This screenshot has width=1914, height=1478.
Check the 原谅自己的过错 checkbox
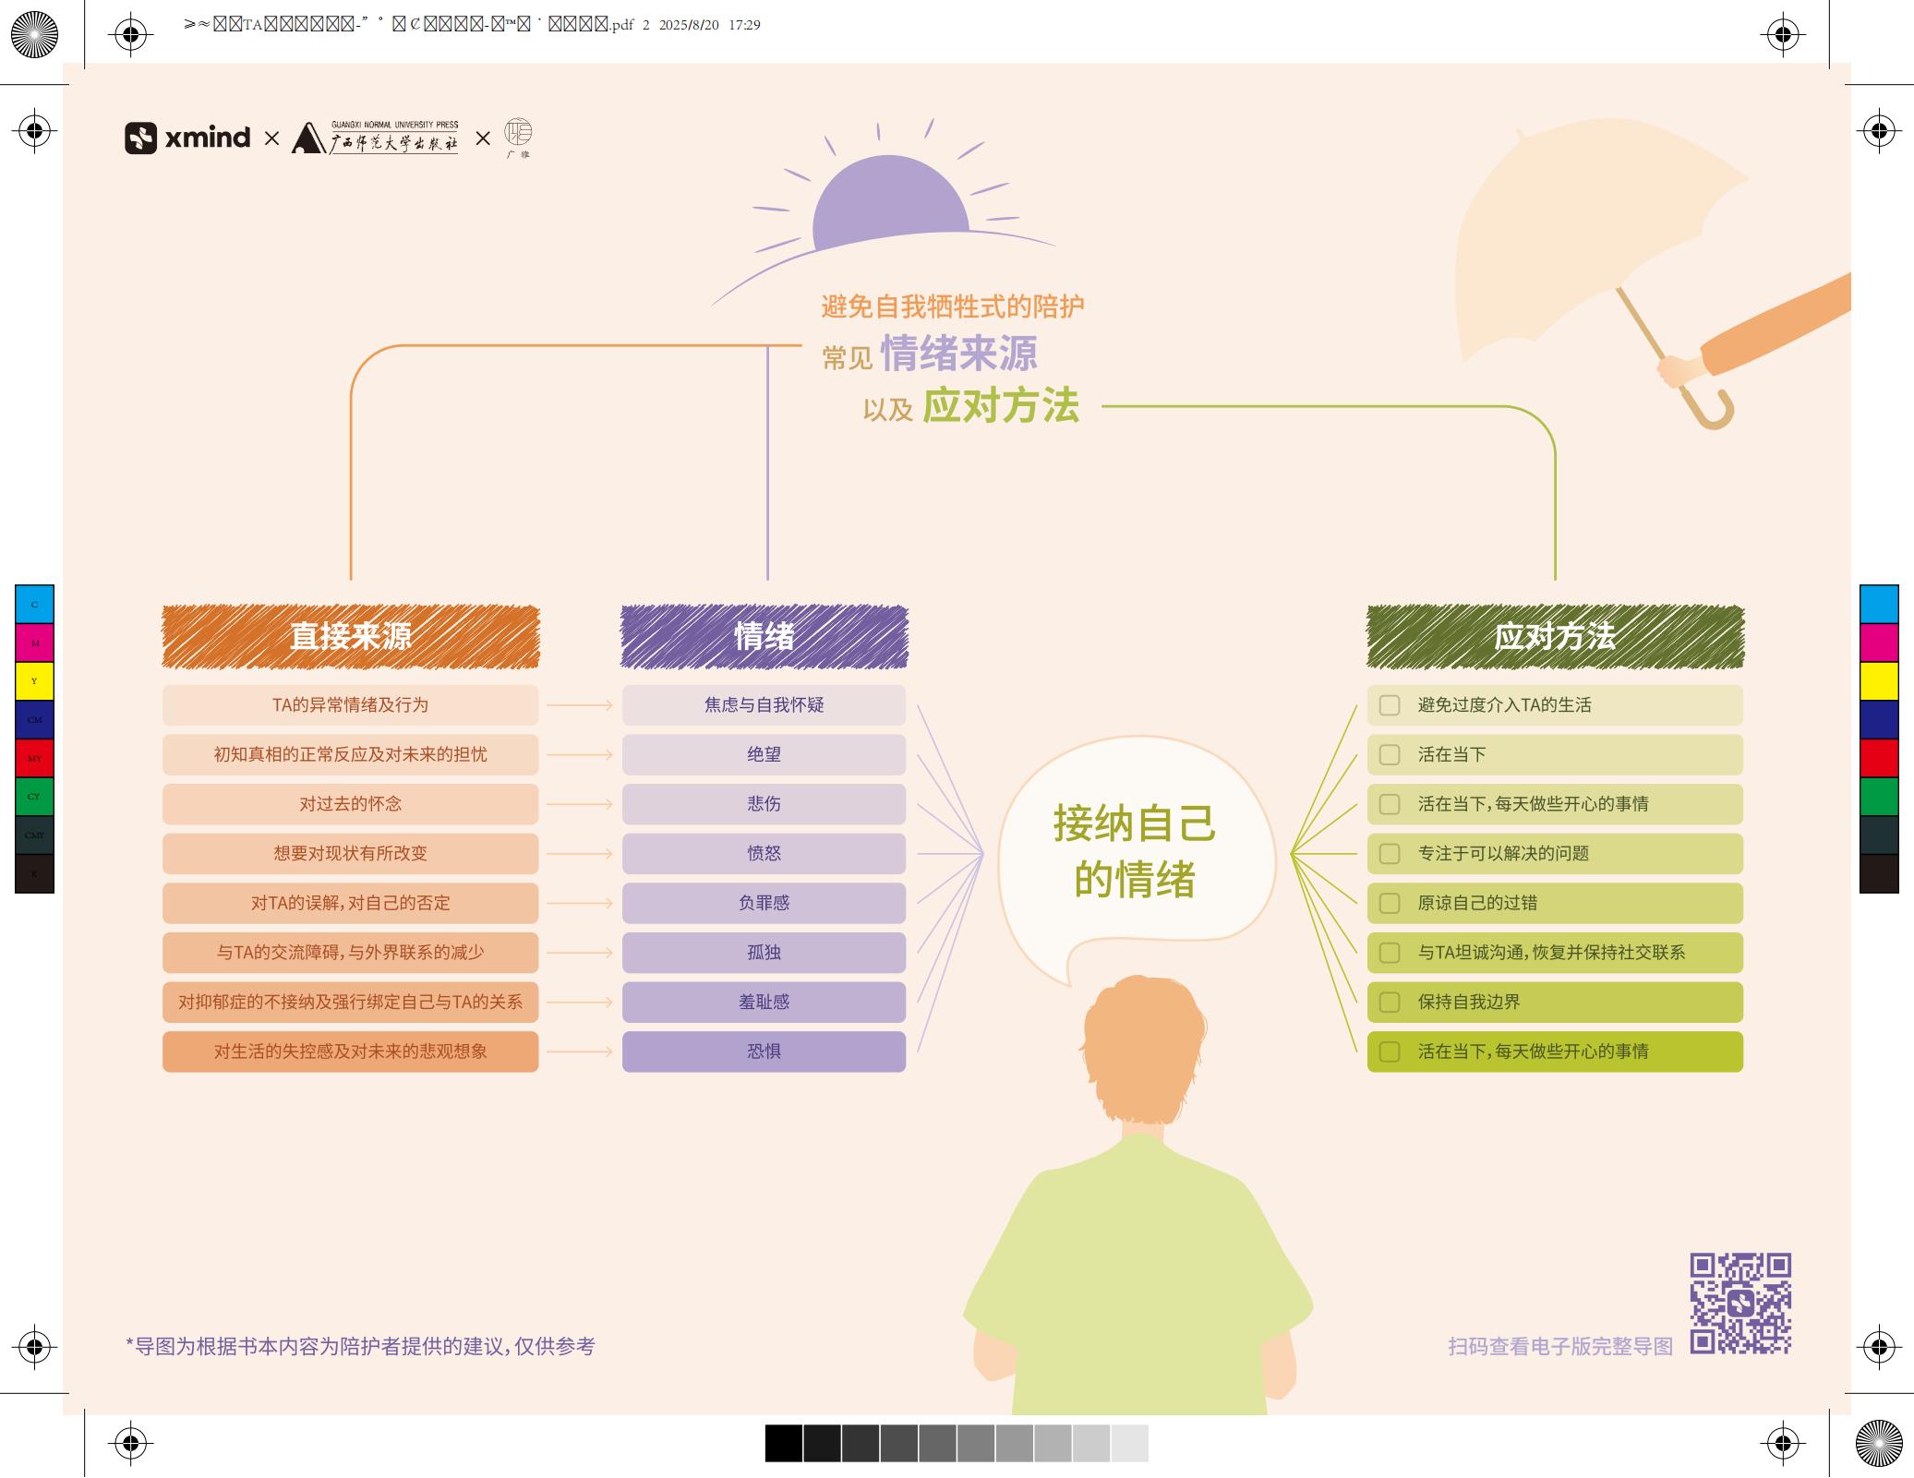pos(1389,903)
